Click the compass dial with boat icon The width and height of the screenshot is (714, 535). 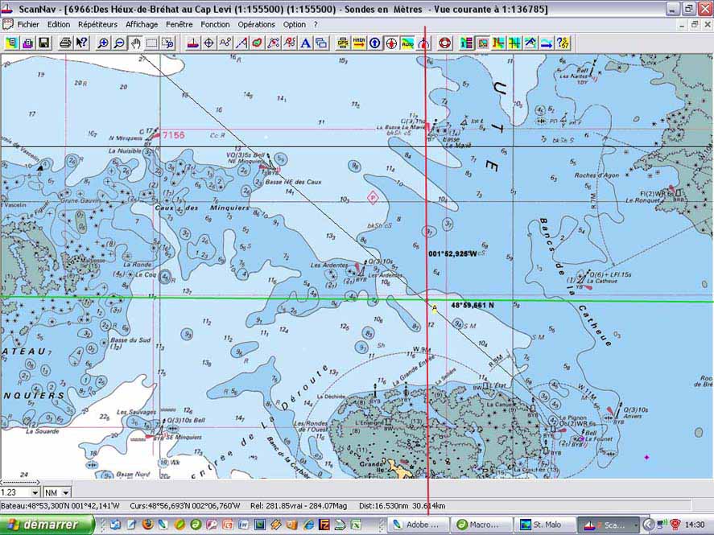[423, 43]
